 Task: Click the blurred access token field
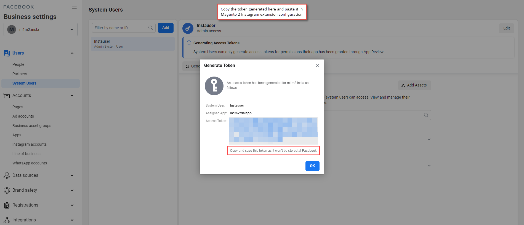point(273,131)
